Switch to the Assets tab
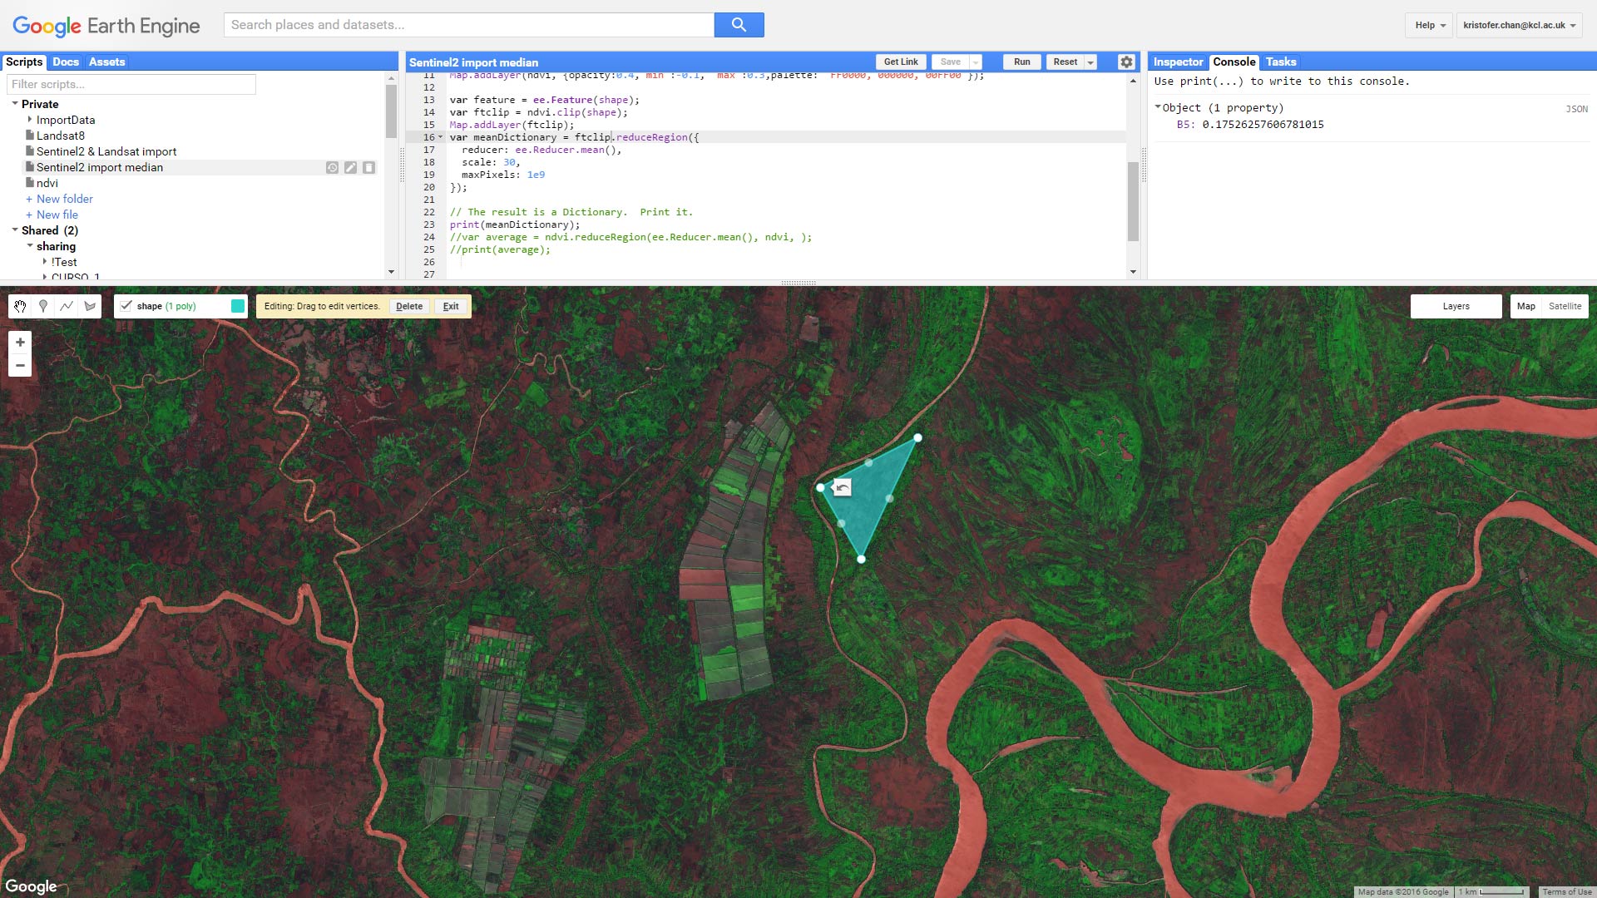The image size is (1597, 898). point(106,62)
